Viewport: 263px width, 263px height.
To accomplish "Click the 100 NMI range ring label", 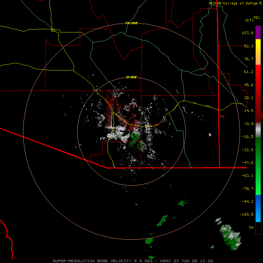I will [x=131, y=23].
